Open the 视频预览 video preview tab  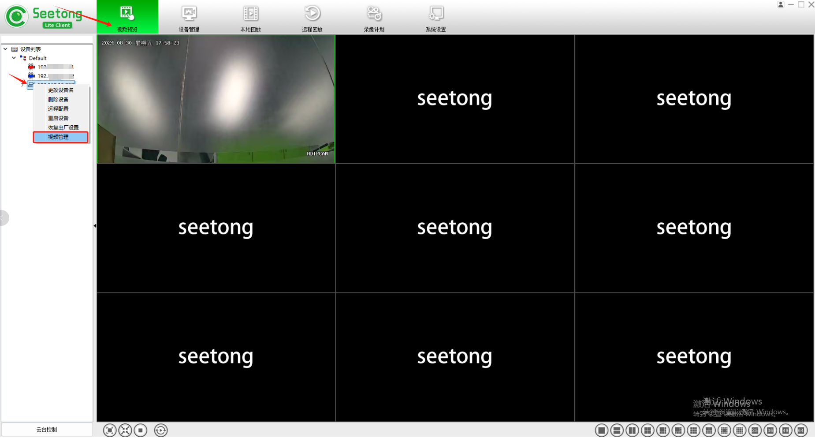(x=127, y=17)
